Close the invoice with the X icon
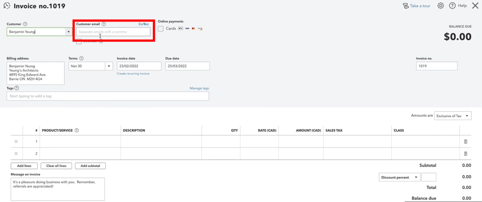 [475, 6]
